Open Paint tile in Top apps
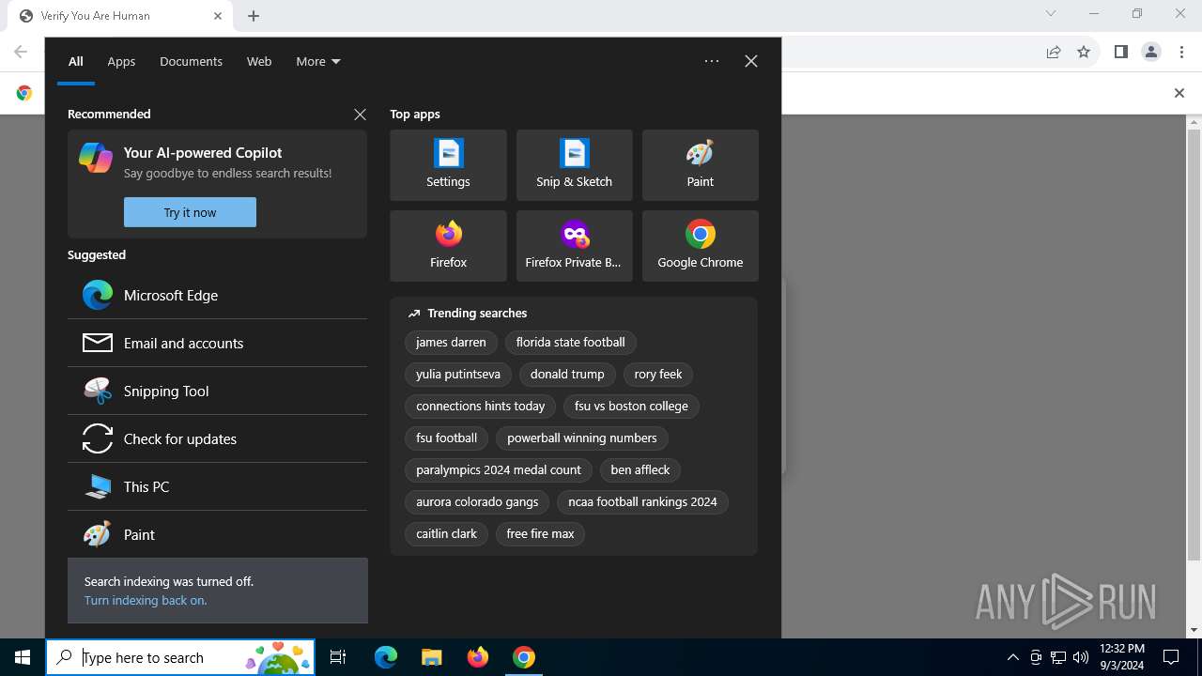This screenshot has height=676, width=1202. click(700, 165)
